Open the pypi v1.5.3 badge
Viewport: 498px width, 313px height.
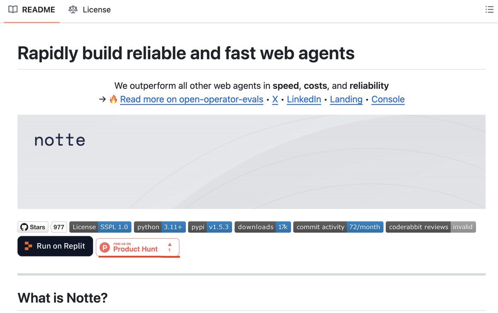tap(210, 227)
